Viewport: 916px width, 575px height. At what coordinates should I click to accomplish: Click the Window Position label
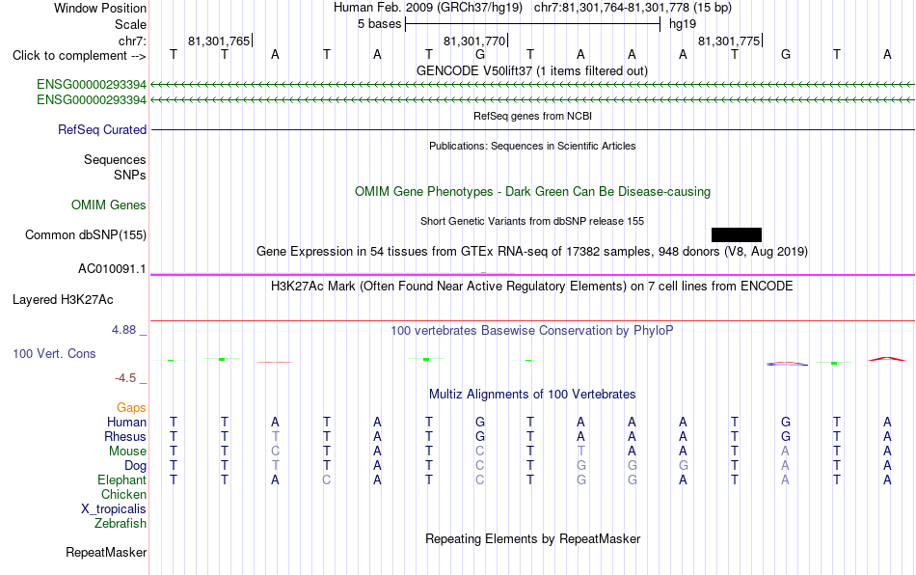pyautogui.click(x=100, y=8)
